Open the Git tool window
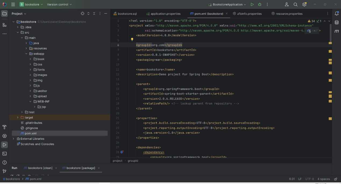Viewport: 341px width, 184px height. tap(5, 171)
